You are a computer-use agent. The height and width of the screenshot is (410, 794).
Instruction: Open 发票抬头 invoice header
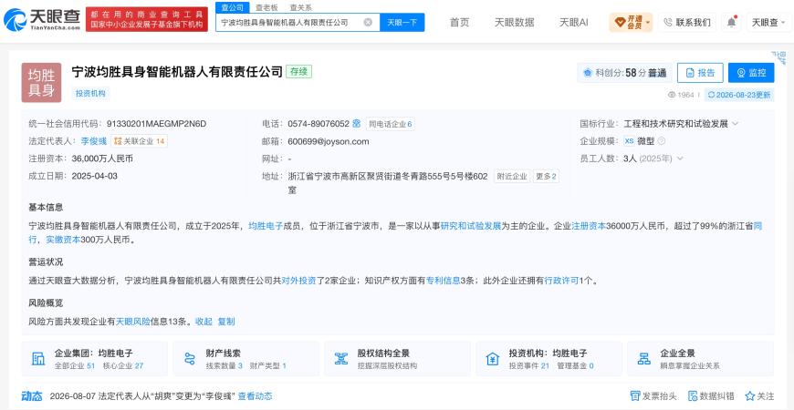click(654, 395)
